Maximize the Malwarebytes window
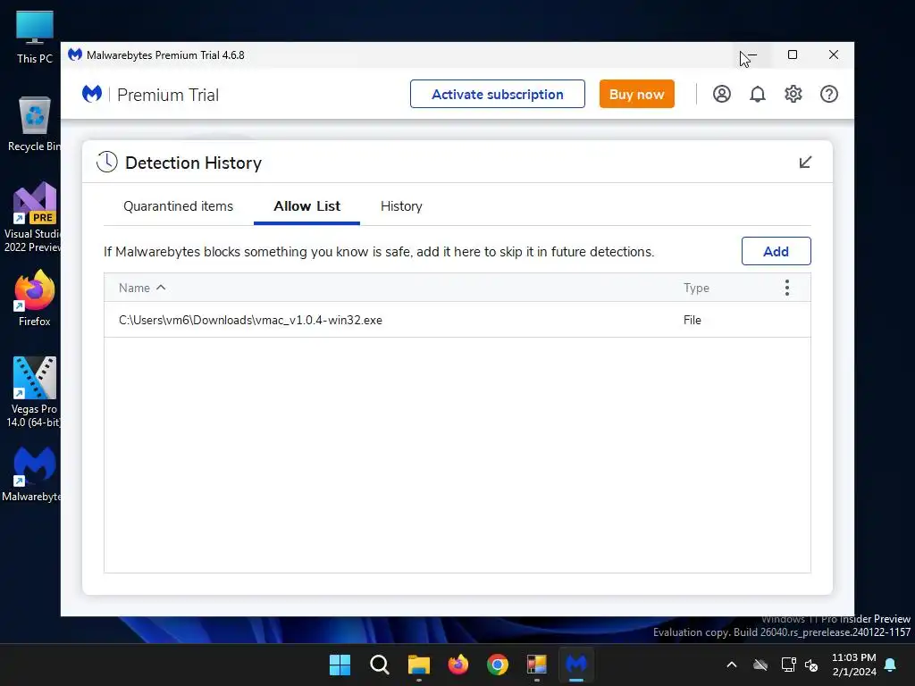Image resolution: width=915 pixels, height=686 pixels. tap(793, 54)
